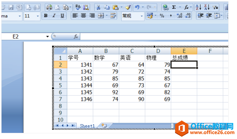Sort ascending A to Z
The image size is (237, 139).
[x=199, y=7]
